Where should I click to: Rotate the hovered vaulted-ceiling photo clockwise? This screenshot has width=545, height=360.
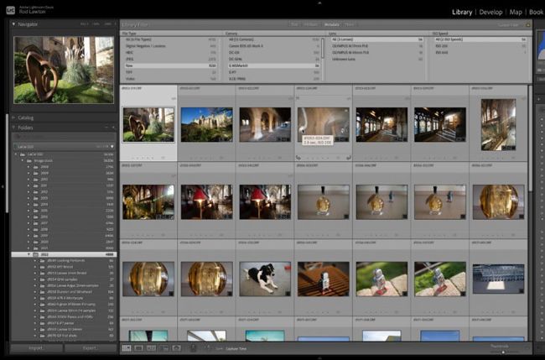pyautogui.click(x=349, y=158)
